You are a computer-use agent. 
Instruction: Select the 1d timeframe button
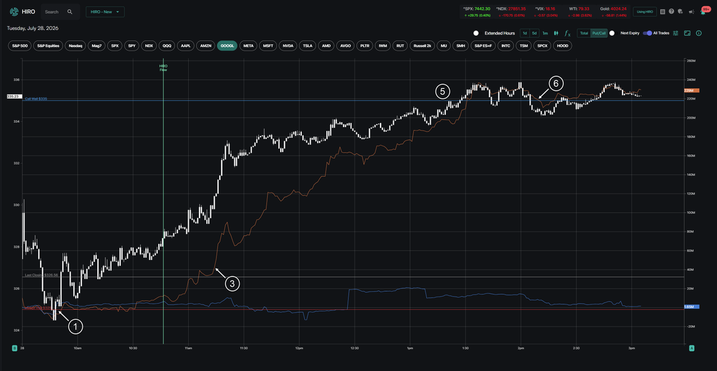pyautogui.click(x=525, y=33)
